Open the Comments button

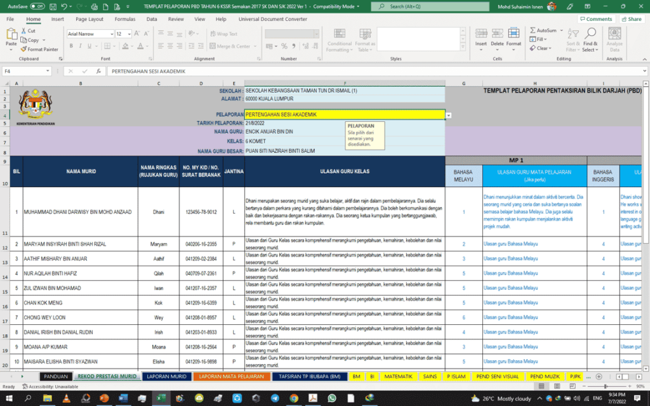coord(596,19)
